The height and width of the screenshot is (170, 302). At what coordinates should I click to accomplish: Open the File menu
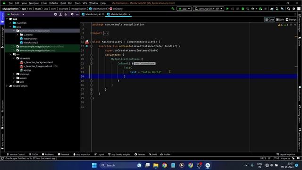point(11,3)
